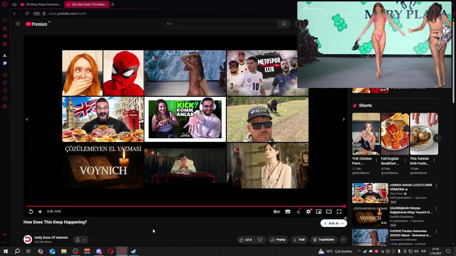Image resolution: width=456 pixels, height=256 pixels.
Task: Open Windows taskbar search
Action: (x=17, y=251)
